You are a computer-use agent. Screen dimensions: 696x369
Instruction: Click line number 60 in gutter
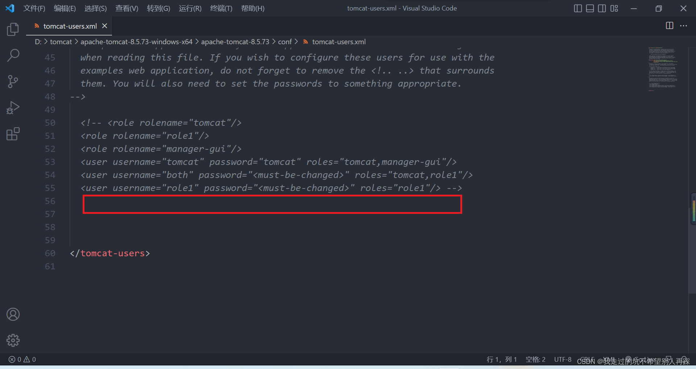[50, 253]
